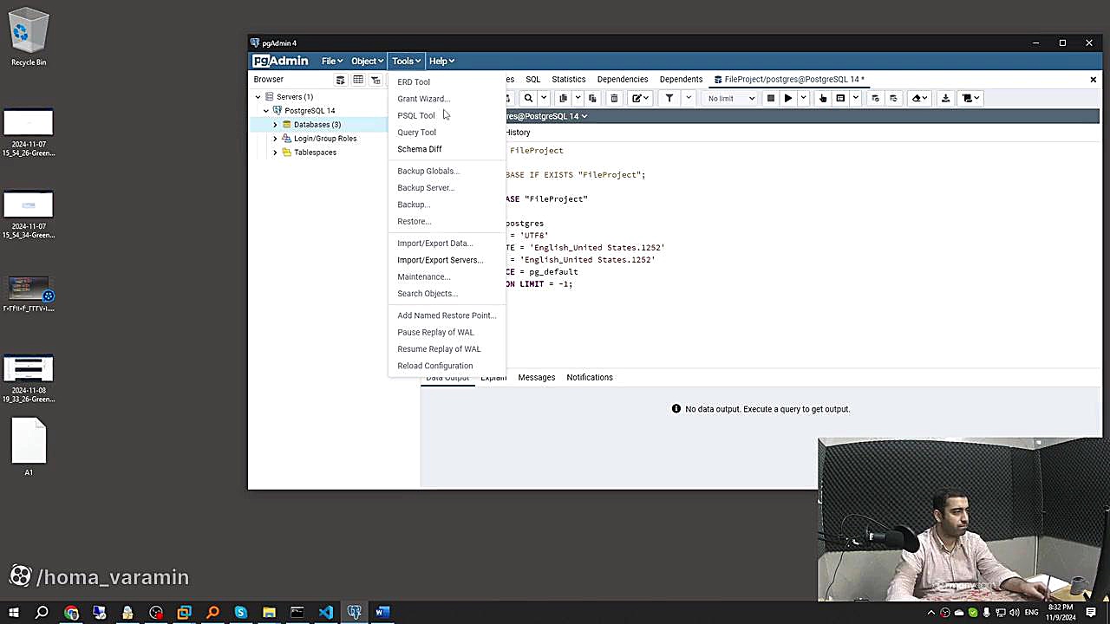Open the Recycle Bin desktop icon
1110x624 pixels.
(29, 37)
